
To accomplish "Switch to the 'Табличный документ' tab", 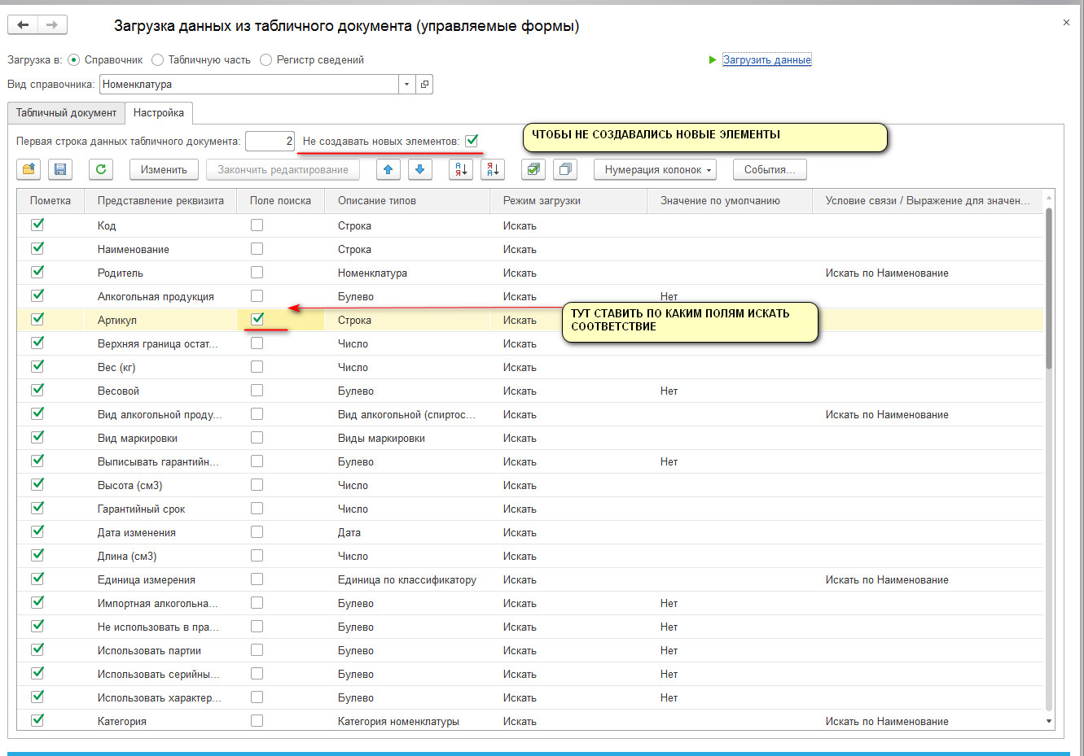I will pos(66,113).
